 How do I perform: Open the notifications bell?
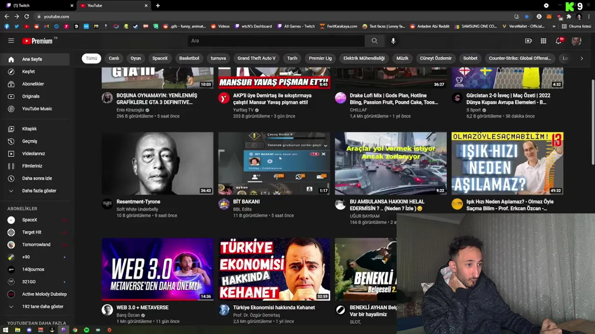[559, 41]
